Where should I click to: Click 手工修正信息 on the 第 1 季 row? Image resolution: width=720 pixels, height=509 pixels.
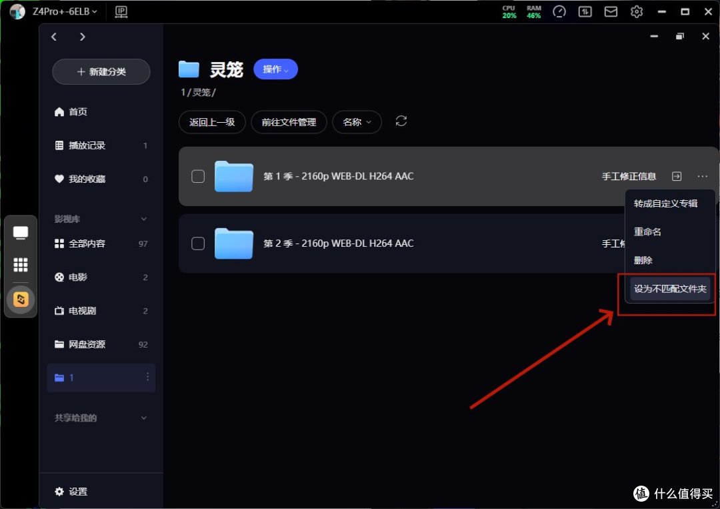(629, 176)
